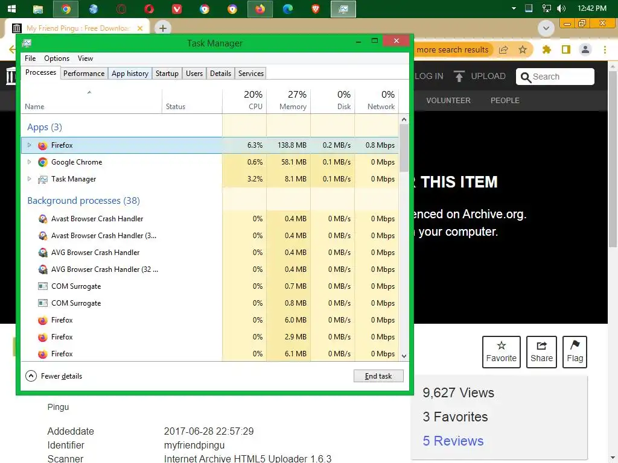Viewport: 618px width, 463px height.
Task: Click End task button
Action: tap(378, 376)
